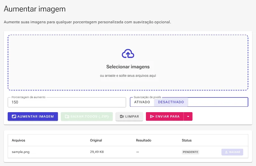Click the Arquivos column header

click(19, 140)
